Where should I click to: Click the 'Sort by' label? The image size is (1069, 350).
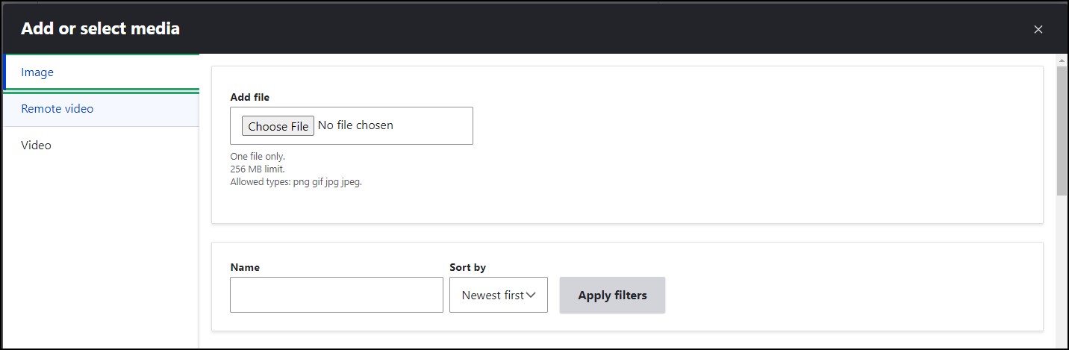pyautogui.click(x=467, y=267)
